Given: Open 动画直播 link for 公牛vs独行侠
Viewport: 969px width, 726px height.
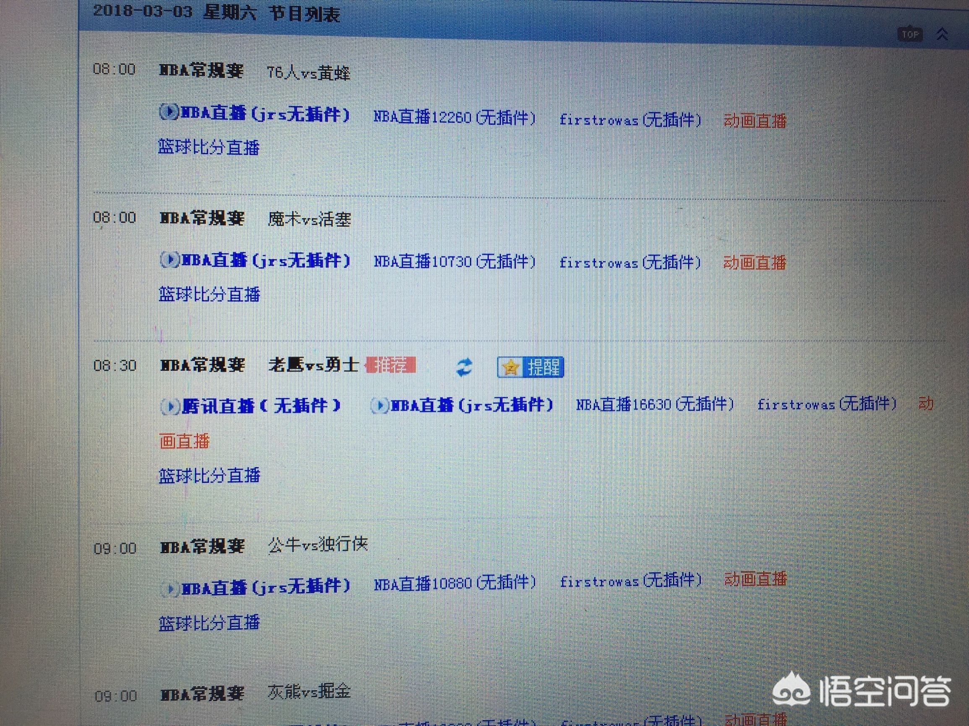Looking at the screenshot, I should pos(755,579).
